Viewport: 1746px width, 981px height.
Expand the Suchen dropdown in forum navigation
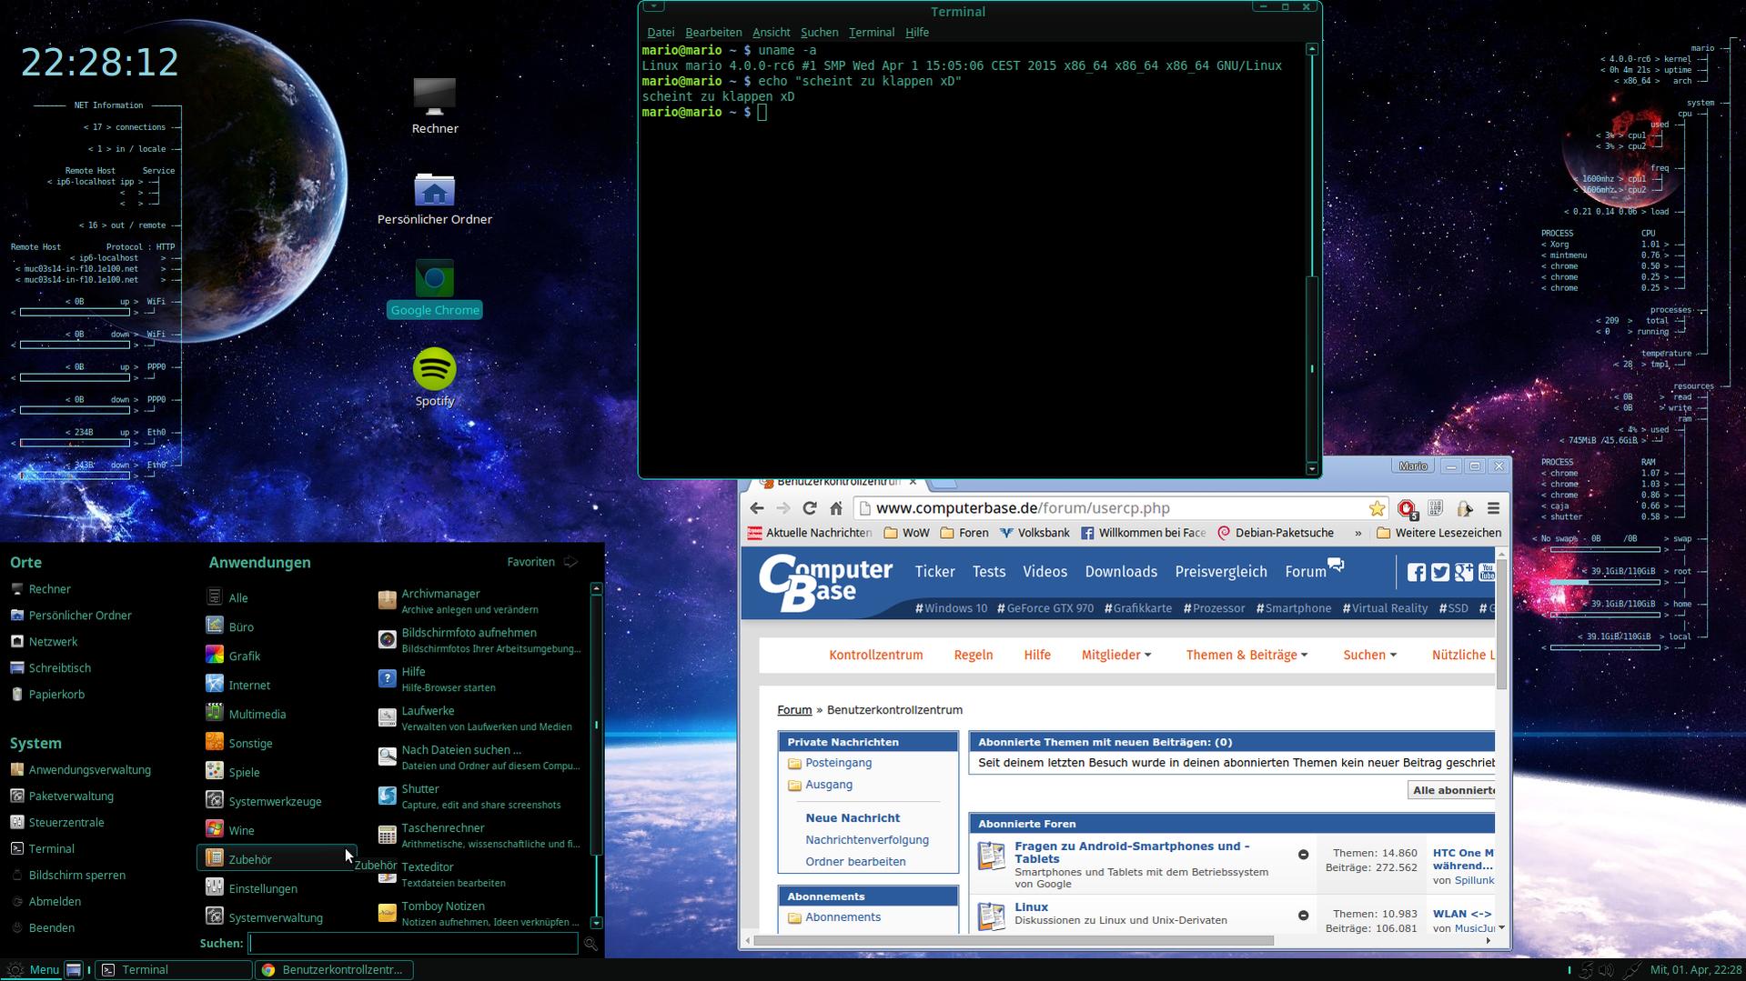point(1369,655)
